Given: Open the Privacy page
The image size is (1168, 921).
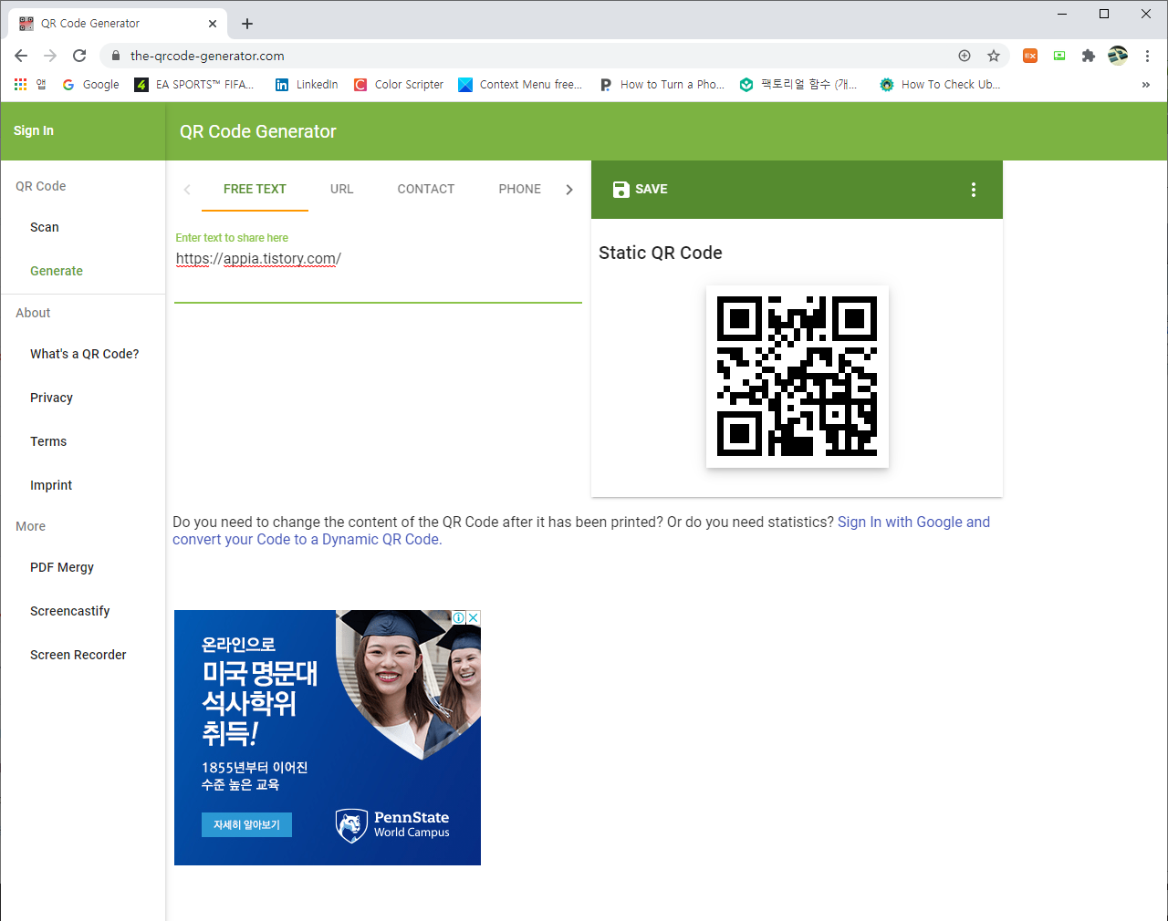Looking at the screenshot, I should [51, 398].
